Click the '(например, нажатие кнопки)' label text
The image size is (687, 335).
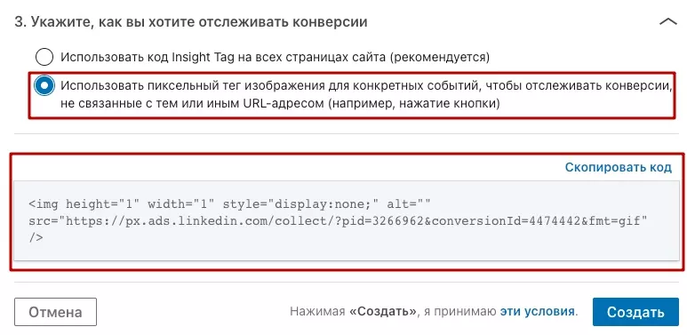pyautogui.click(x=414, y=104)
